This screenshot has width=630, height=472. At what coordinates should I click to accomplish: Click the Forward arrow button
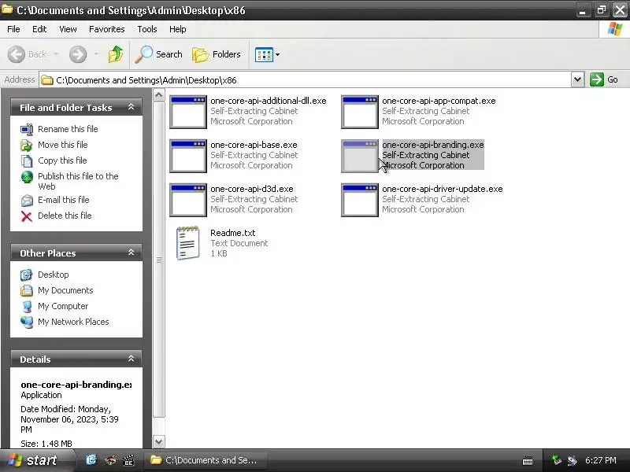[78, 54]
